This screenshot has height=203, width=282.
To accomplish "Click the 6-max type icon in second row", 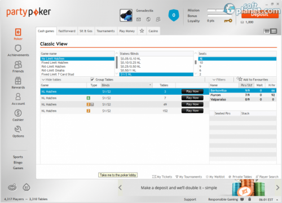I will point(89,98).
